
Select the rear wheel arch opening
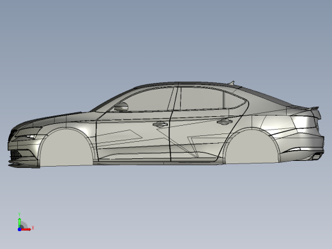point(252,146)
